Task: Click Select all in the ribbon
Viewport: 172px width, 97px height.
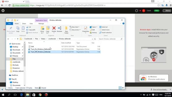Action: [x=103, y=27]
